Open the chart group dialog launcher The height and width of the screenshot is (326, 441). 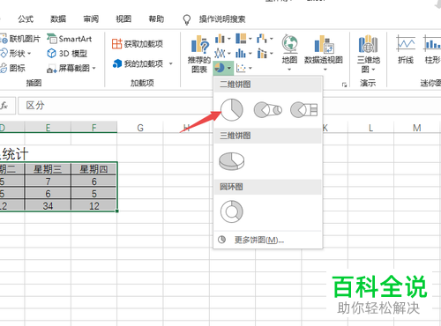coord(344,85)
